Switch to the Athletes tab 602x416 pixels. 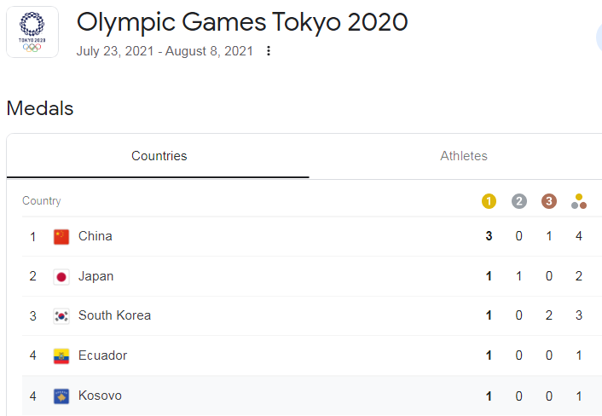coord(464,156)
